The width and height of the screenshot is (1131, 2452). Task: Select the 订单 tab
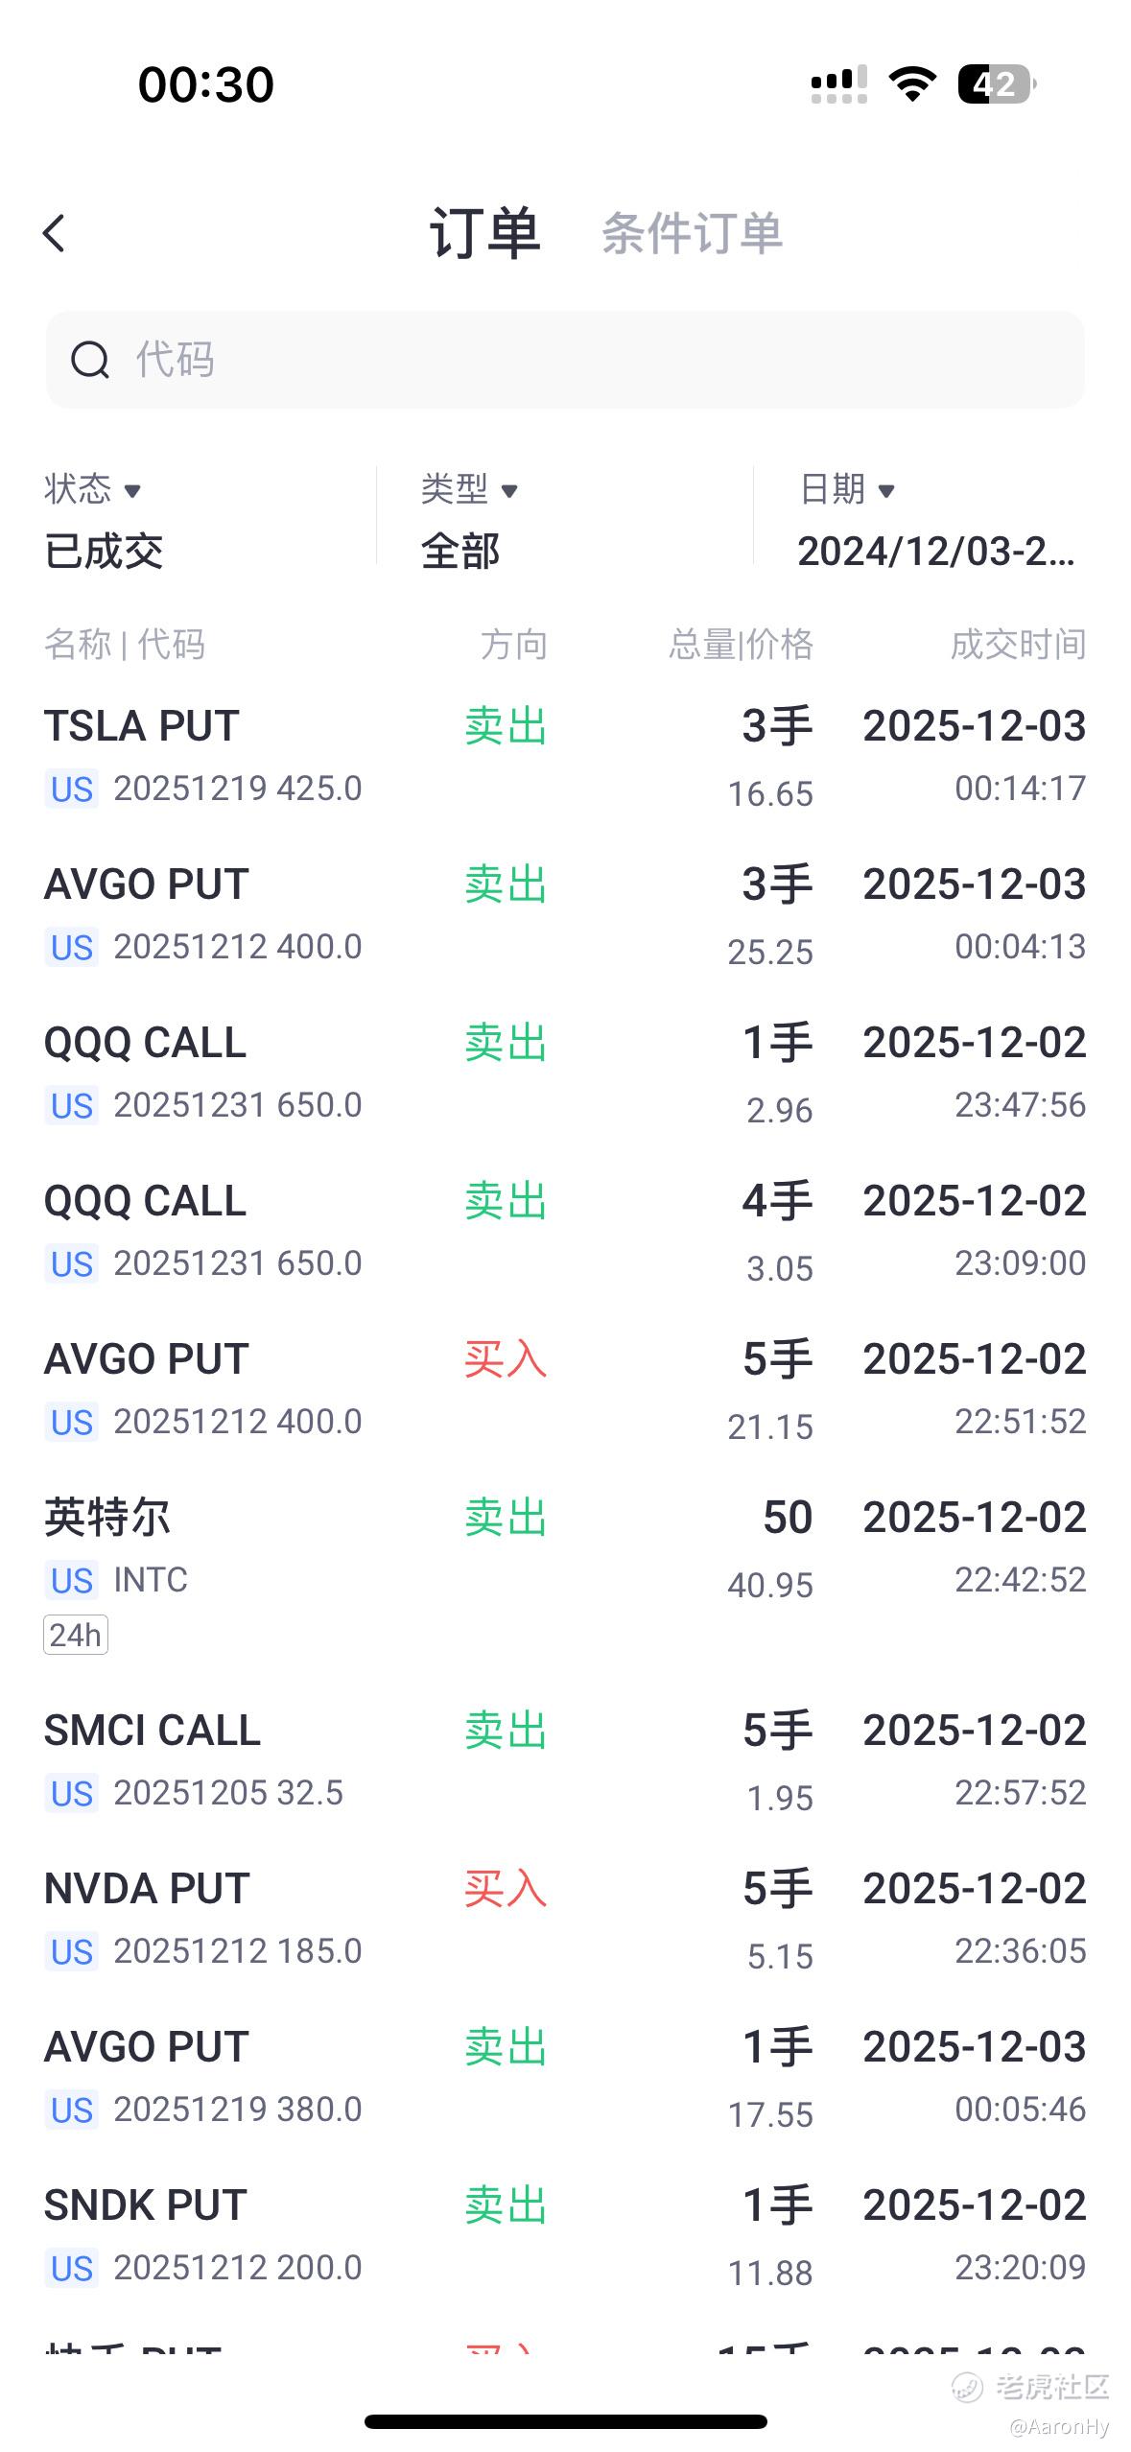pos(484,234)
